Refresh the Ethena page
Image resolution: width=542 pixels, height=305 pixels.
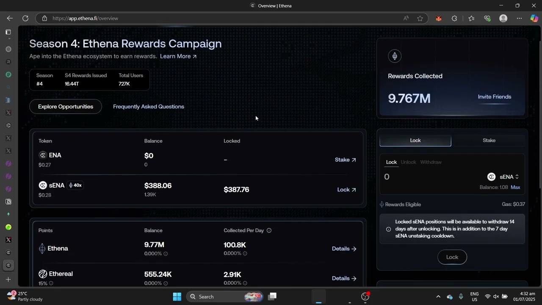click(25, 18)
